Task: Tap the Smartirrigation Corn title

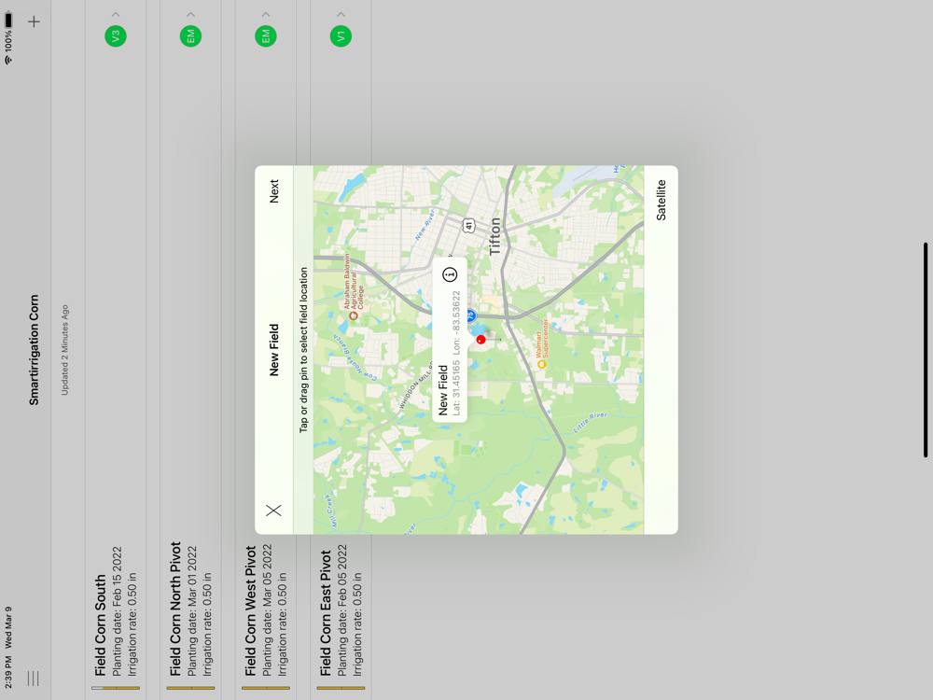Action: coord(34,350)
